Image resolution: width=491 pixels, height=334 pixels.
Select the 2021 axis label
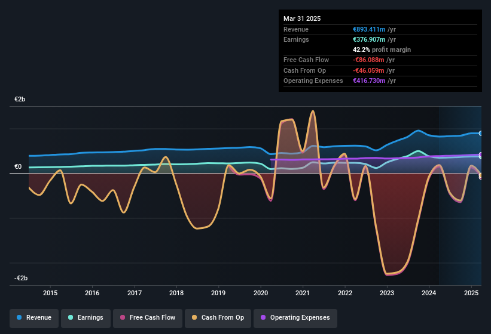(x=303, y=293)
